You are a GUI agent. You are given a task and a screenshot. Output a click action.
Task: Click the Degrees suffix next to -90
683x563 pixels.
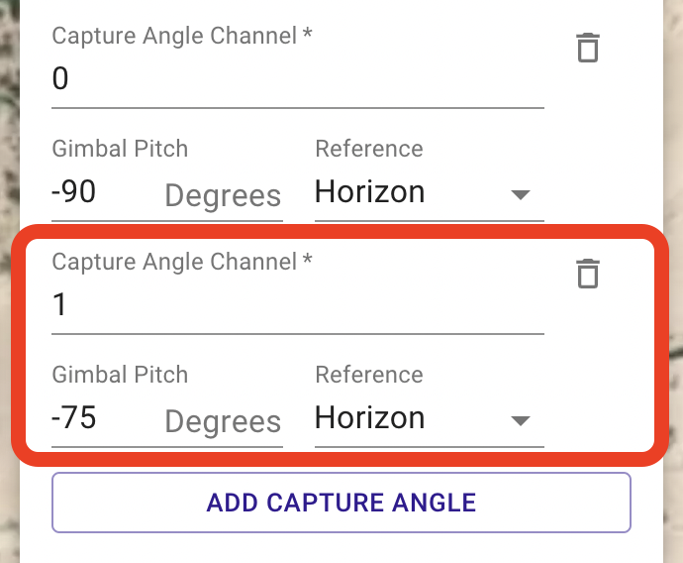point(223,196)
